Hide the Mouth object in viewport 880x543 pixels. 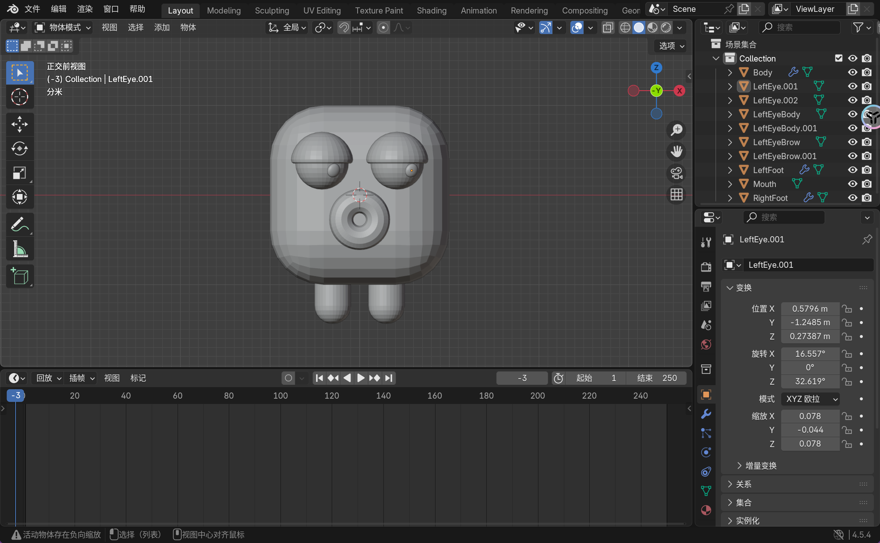click(853, 184)
